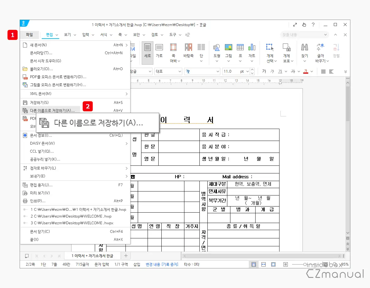370x288 pixels.
Task: Expand the font color dropdown arrow
Action: tap(312, 71)
